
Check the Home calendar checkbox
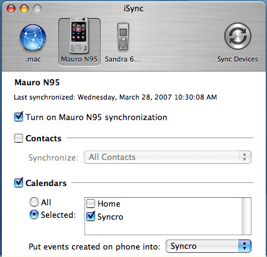(91, 203)
